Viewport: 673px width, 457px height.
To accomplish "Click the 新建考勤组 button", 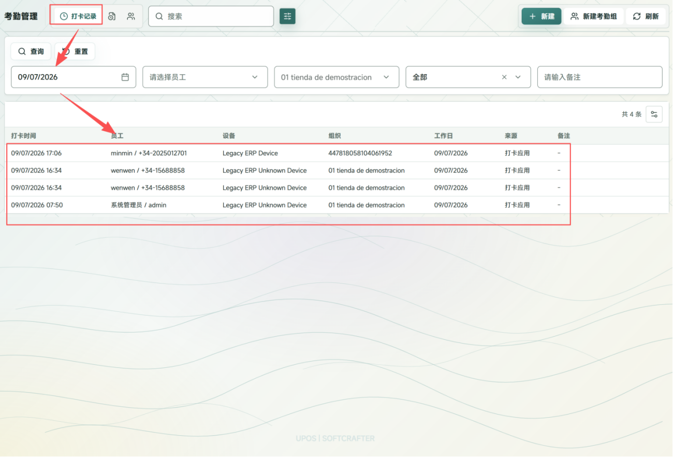I will coord(594,16).
